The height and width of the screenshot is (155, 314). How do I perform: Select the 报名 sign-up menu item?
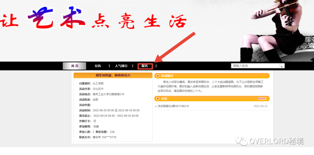[145, 66]
